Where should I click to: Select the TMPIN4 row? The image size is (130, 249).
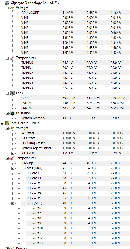click(x=75, y=83)
